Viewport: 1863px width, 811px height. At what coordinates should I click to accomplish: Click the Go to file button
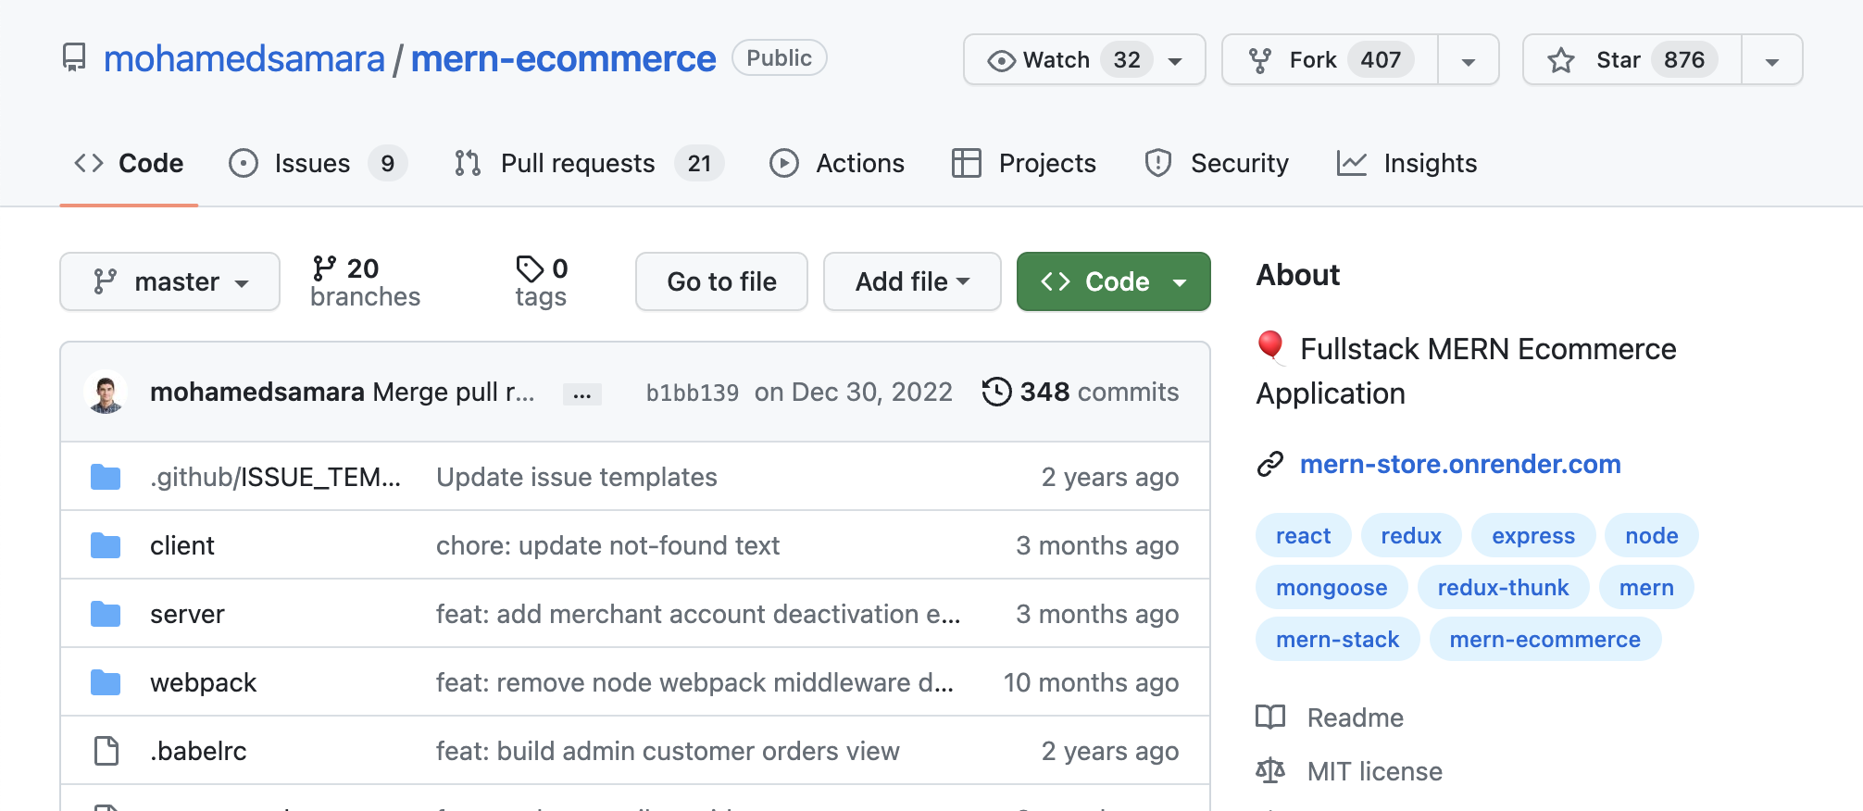[721, 281]
